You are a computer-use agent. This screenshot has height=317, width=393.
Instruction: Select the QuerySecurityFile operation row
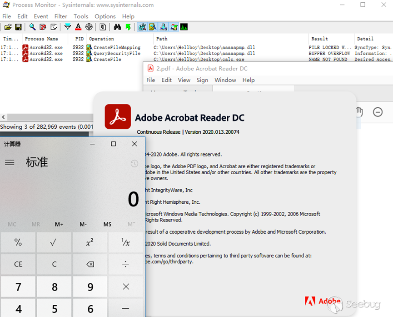point(196,54)
